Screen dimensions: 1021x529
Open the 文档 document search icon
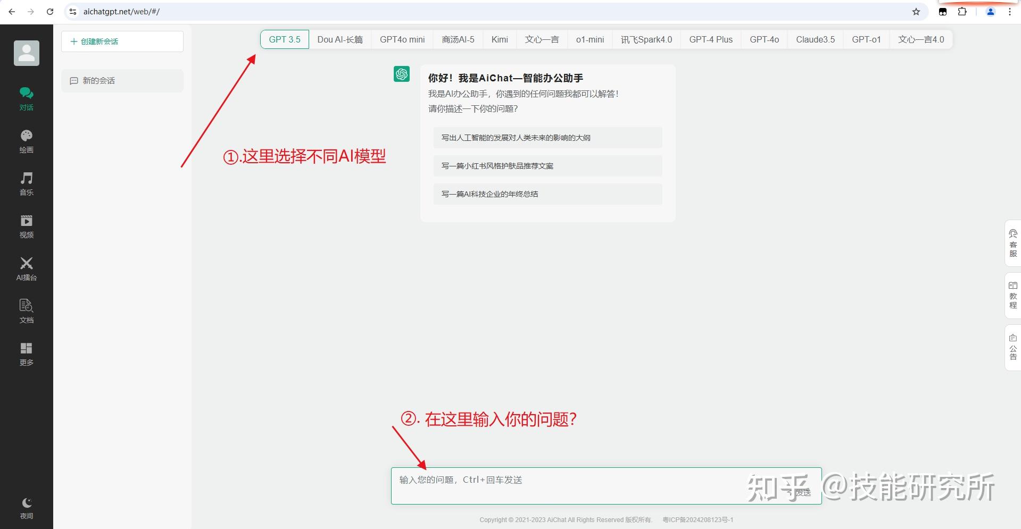pos(27,306)
